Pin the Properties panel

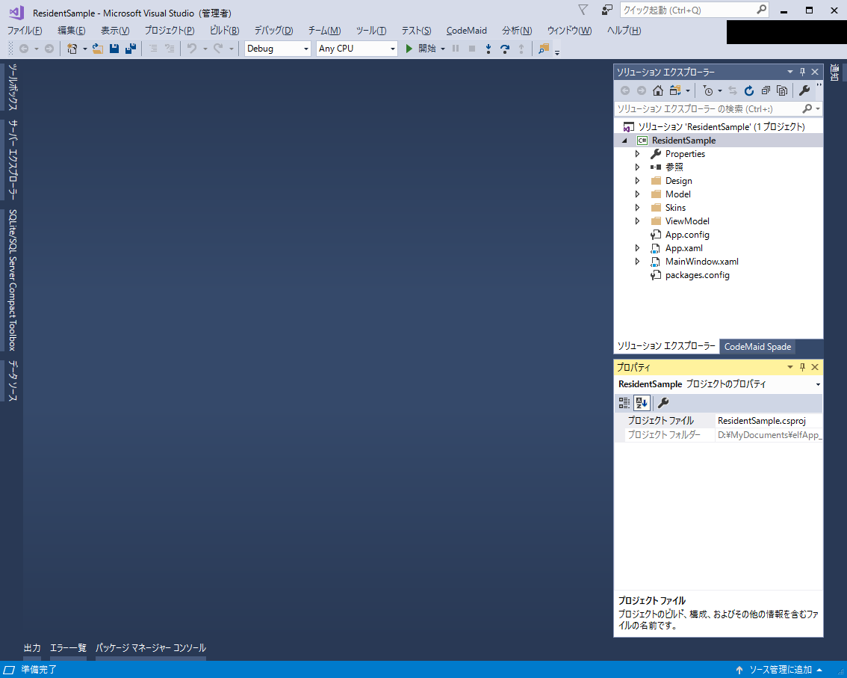click(802, 367)
